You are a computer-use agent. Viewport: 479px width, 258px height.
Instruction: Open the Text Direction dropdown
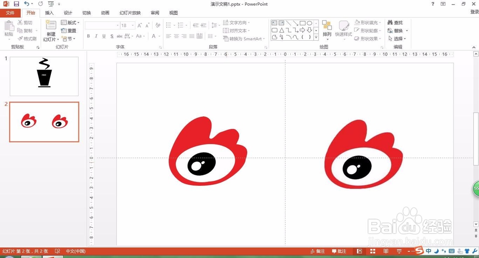[236, 22]
